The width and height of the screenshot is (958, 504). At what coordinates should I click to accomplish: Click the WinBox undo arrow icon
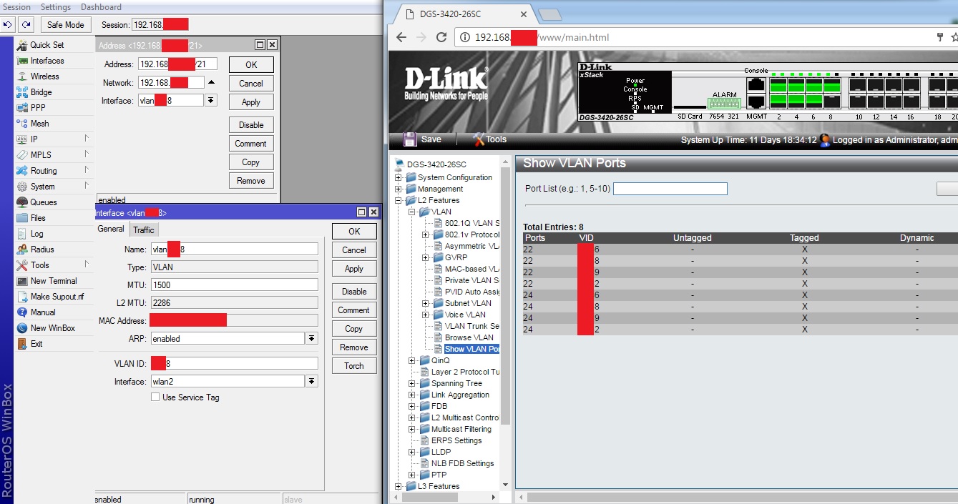click(8, 24)
